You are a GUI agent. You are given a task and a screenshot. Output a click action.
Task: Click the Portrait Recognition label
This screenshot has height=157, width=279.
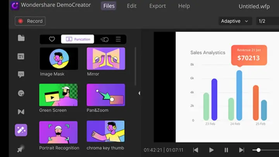click(59, 148)
